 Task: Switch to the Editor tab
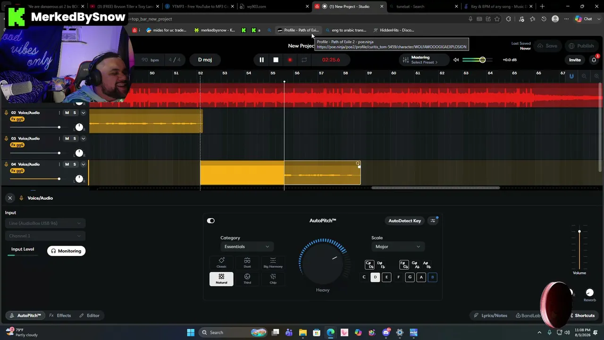89,316
